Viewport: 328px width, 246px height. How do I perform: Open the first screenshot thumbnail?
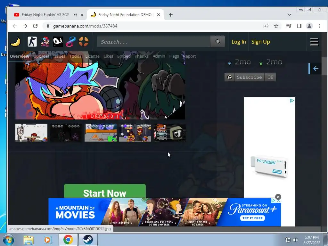point(31,133)
